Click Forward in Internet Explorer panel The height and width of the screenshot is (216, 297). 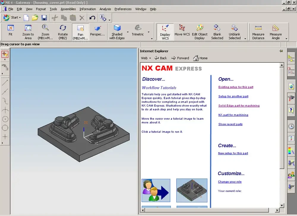click(x=180, y=58)
